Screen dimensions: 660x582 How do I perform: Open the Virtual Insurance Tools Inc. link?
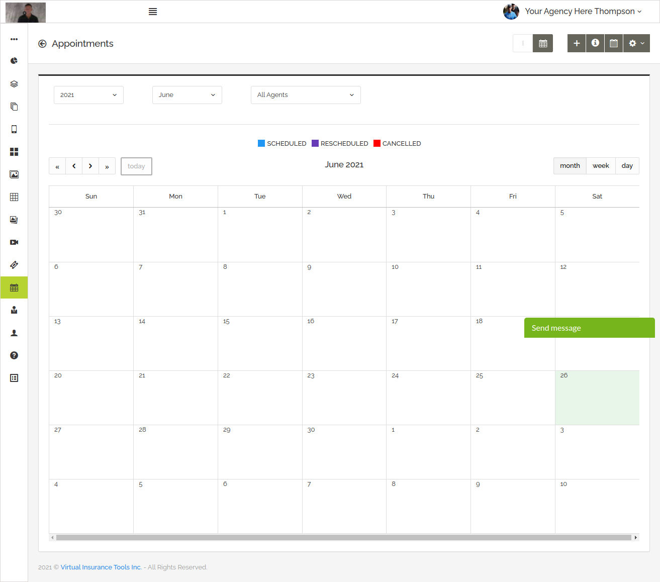click(x=101, y=567)
